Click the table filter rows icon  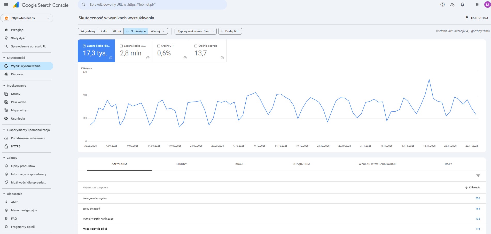(x=478, y=175)
